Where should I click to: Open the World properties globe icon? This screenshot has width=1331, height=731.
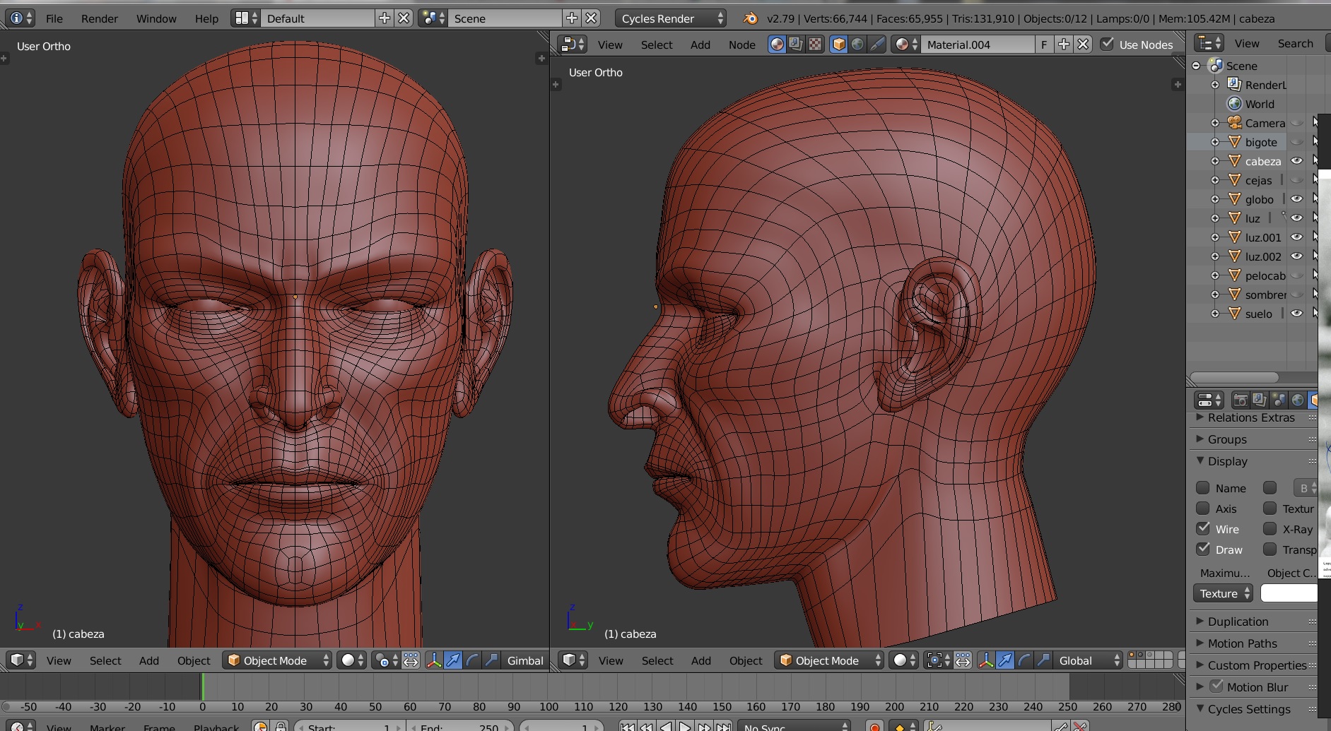click(1298, 400)
